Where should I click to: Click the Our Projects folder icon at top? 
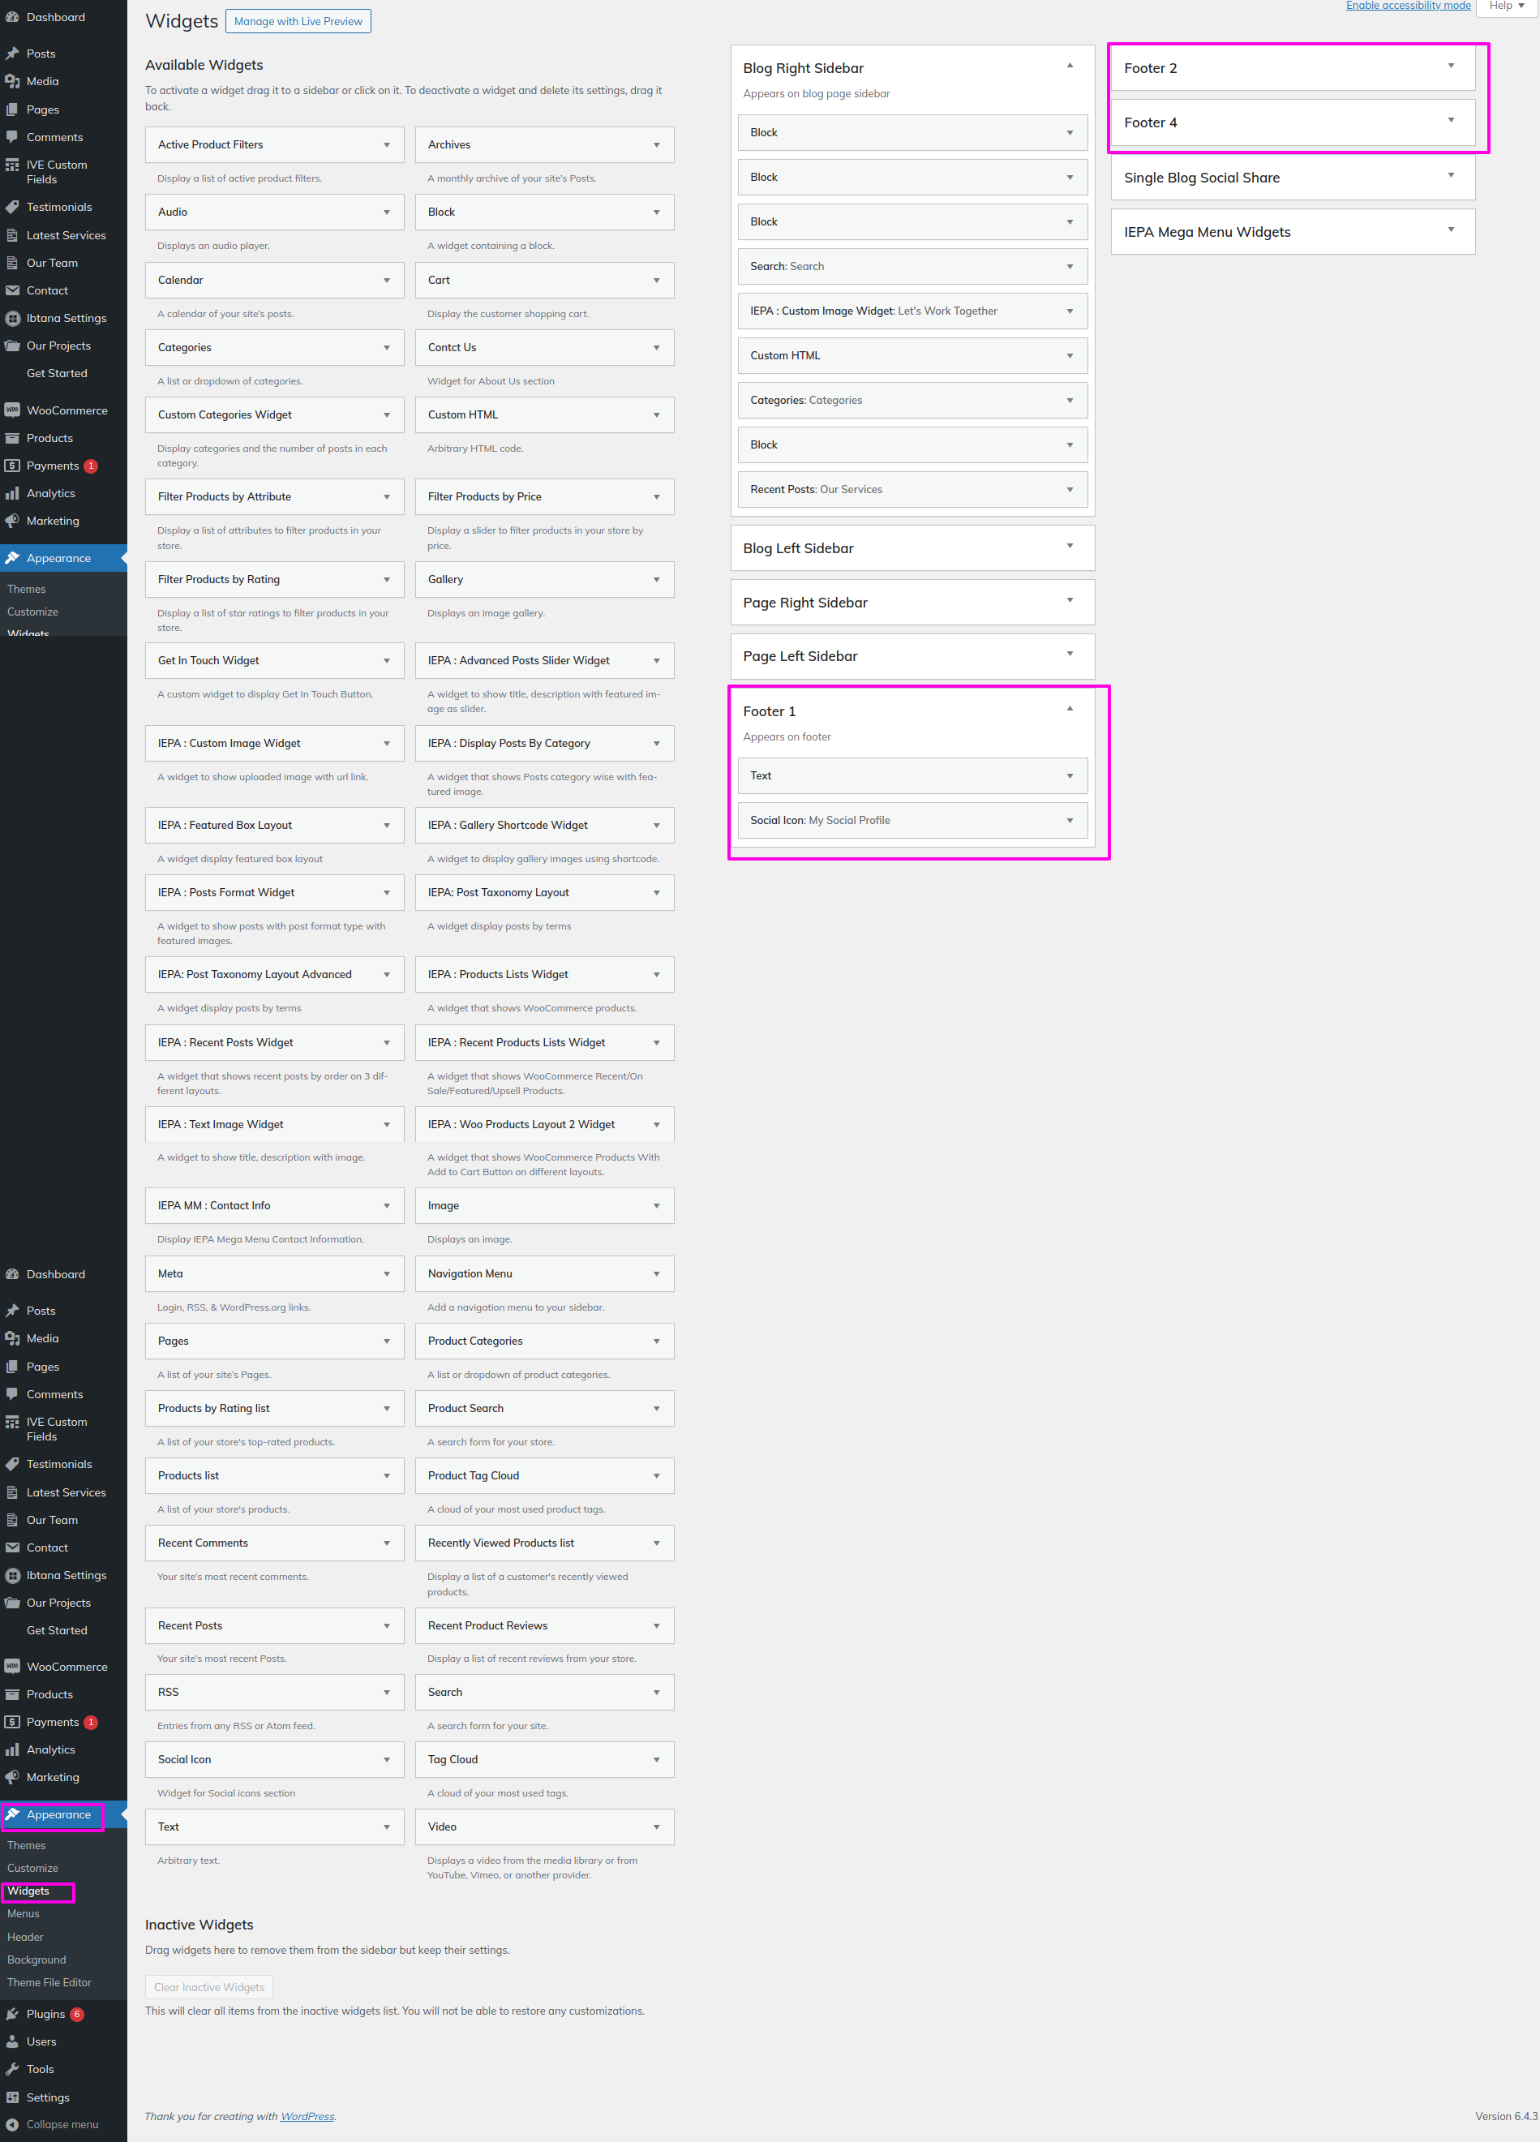(12, 346)
